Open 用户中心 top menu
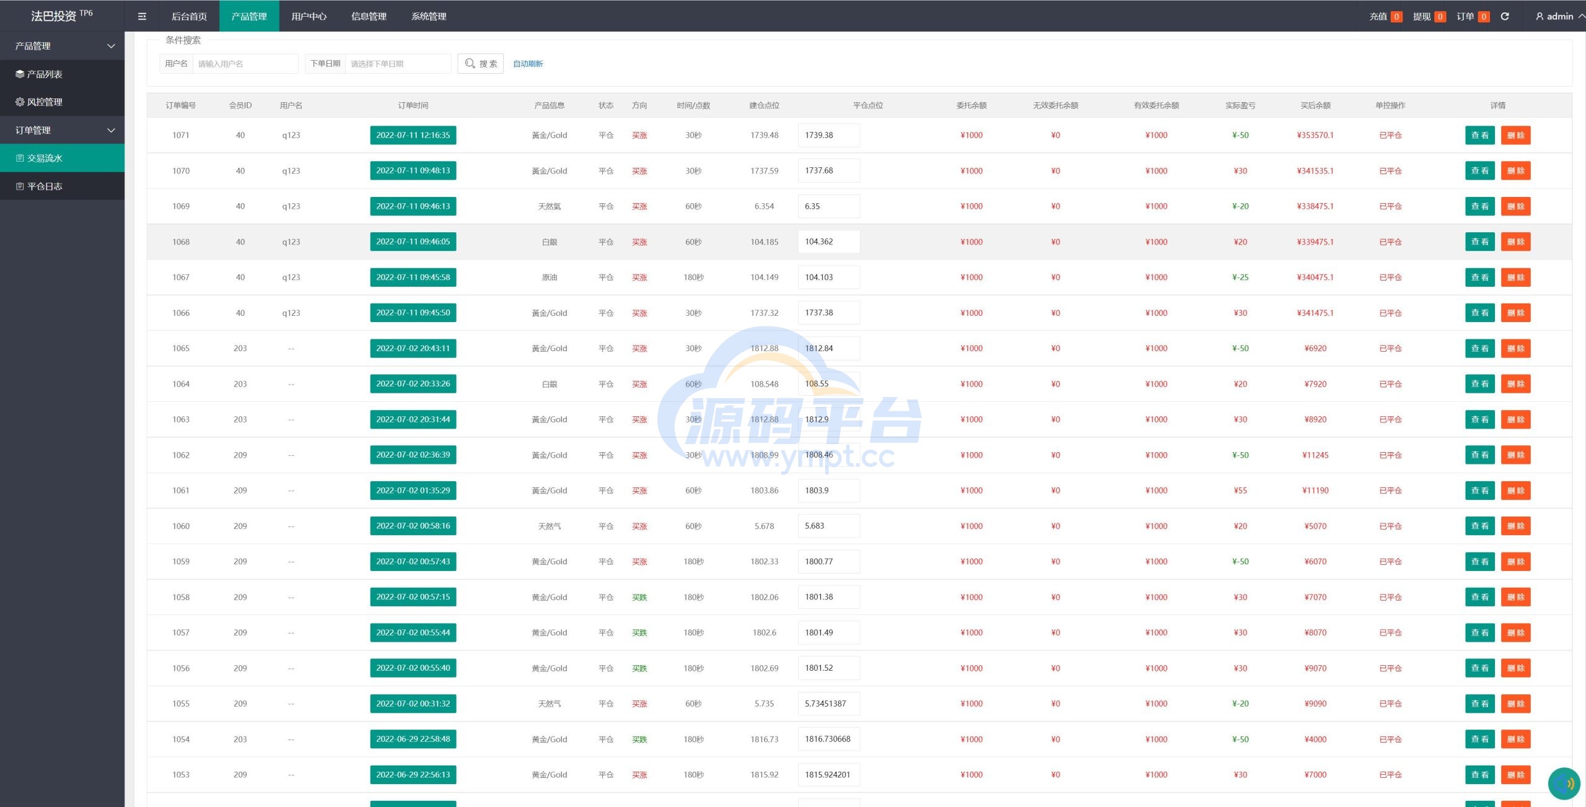 click(309, 16)
